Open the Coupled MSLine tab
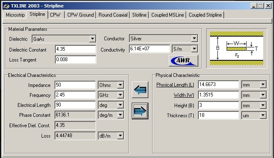Viewport: 274px width, 158px height. click(168, 15)
